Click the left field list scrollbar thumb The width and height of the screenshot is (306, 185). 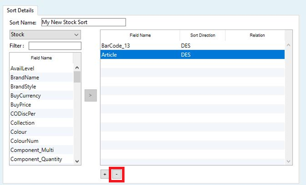coord(77,77)
